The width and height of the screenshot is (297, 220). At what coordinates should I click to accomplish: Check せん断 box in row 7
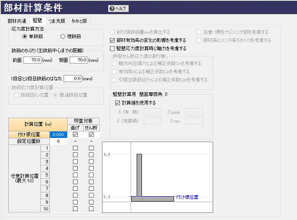pos(91,188)
